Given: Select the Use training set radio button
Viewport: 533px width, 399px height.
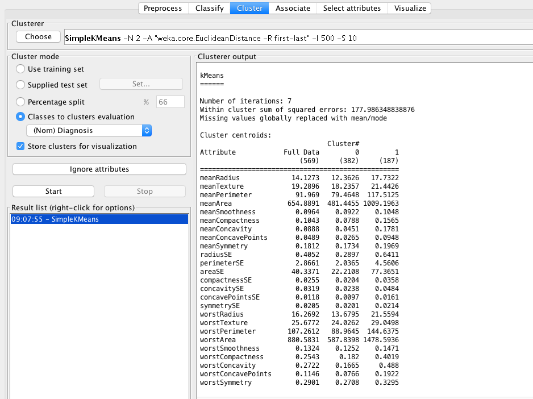Looking at the screenshot, I should 20,69.
